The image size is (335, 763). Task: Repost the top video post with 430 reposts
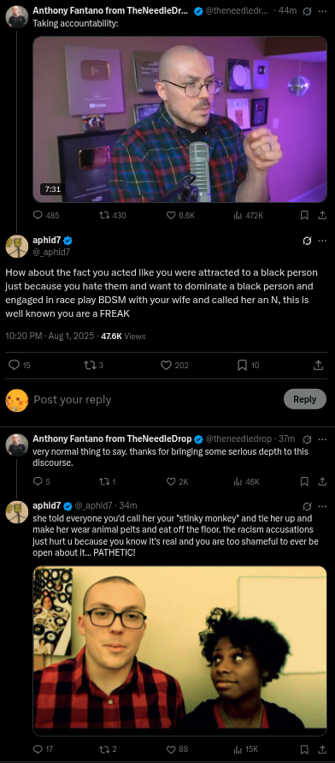tap(112, 215)
